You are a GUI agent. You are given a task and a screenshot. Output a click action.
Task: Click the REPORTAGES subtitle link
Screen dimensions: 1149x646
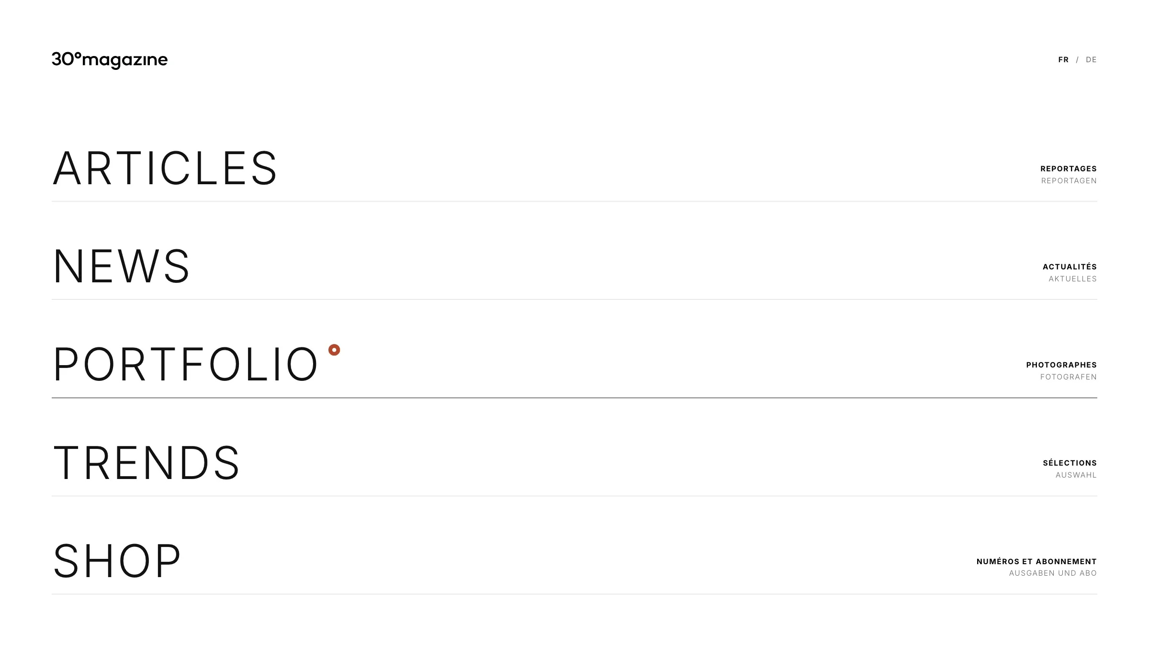(x=1068, y=169)
